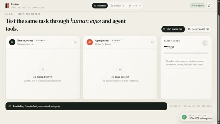Start the human run
Image resolution: width=220 pixels, height=124 pixels.
coord(173,29)
